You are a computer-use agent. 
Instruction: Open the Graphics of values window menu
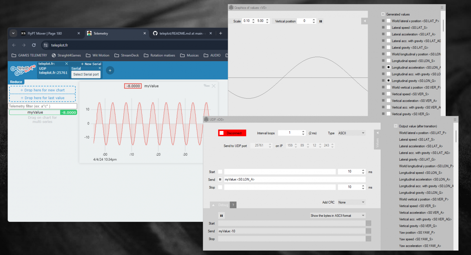click(x=442, y=8)
